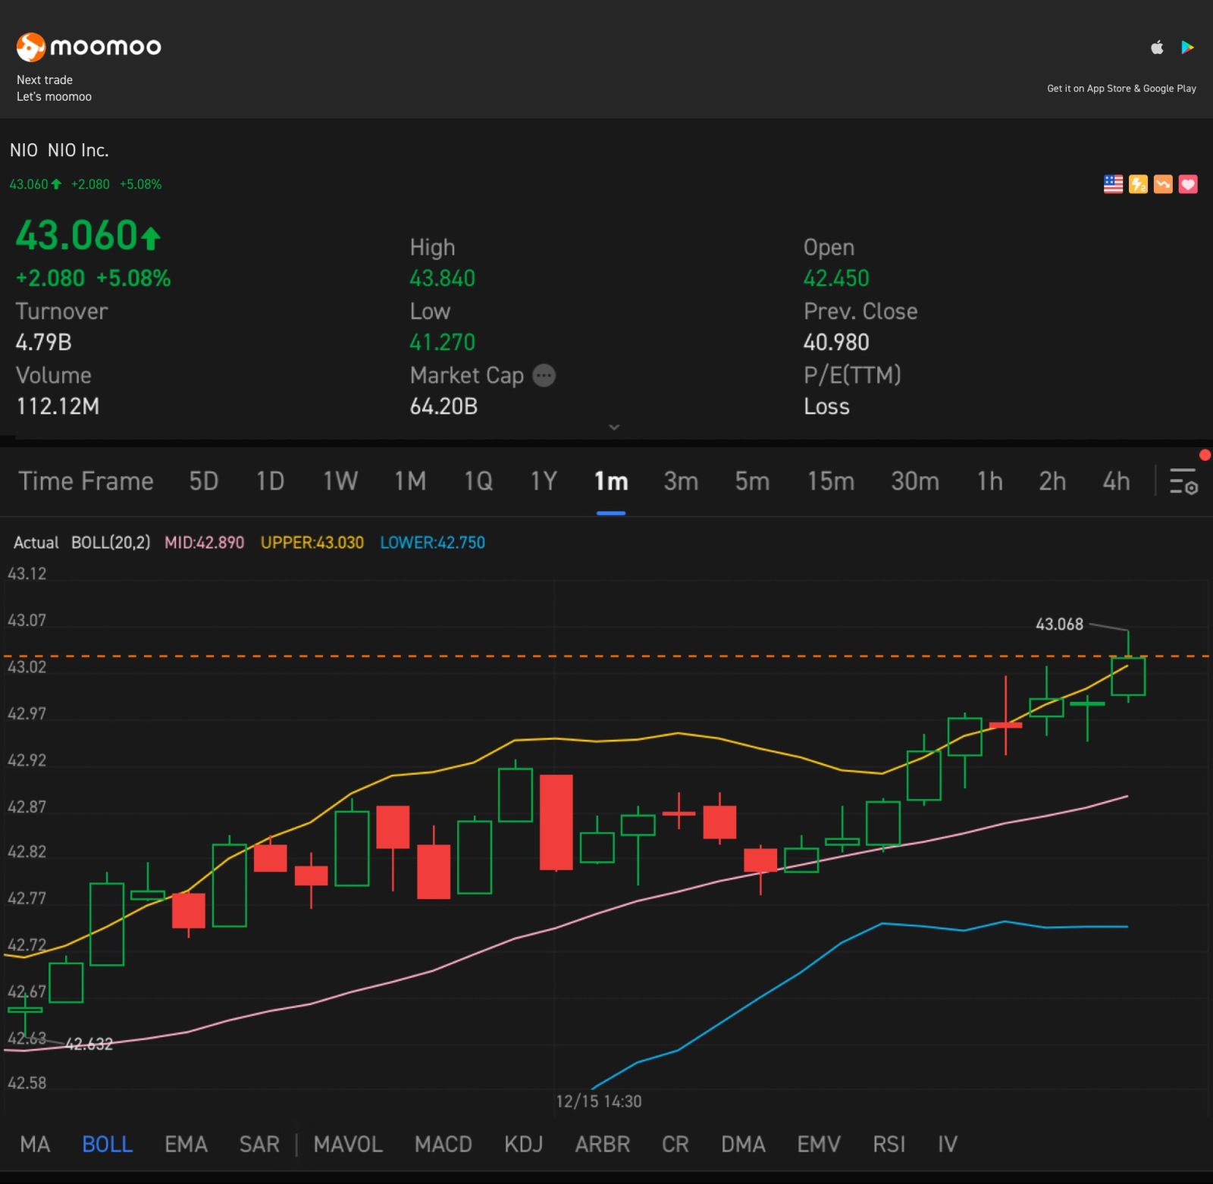This screenshot has height=1184, width=1213.
Task: Click Market Cap more info icon
Action: click(544, 375)
